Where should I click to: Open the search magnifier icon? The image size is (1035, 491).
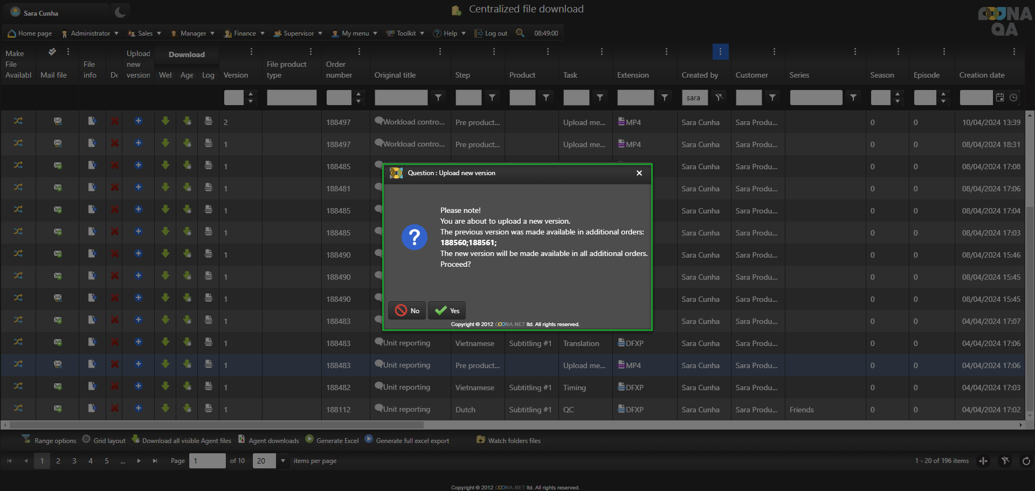tap(520, 33)
